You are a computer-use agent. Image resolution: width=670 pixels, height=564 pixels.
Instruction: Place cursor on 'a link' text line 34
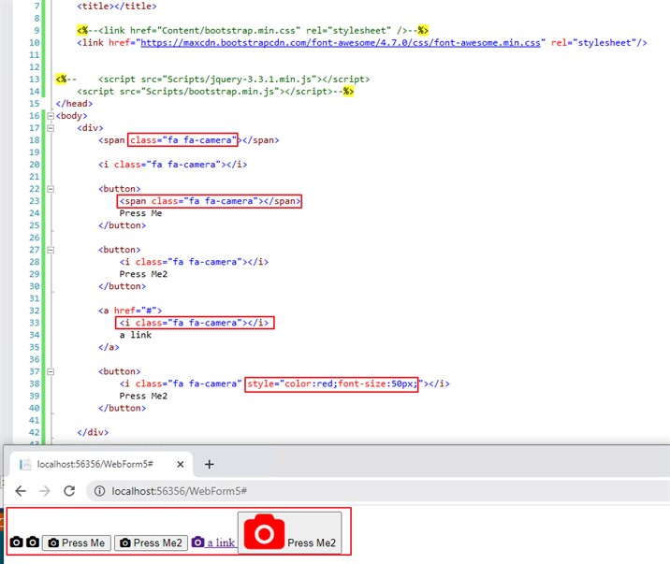coord(136,335)
